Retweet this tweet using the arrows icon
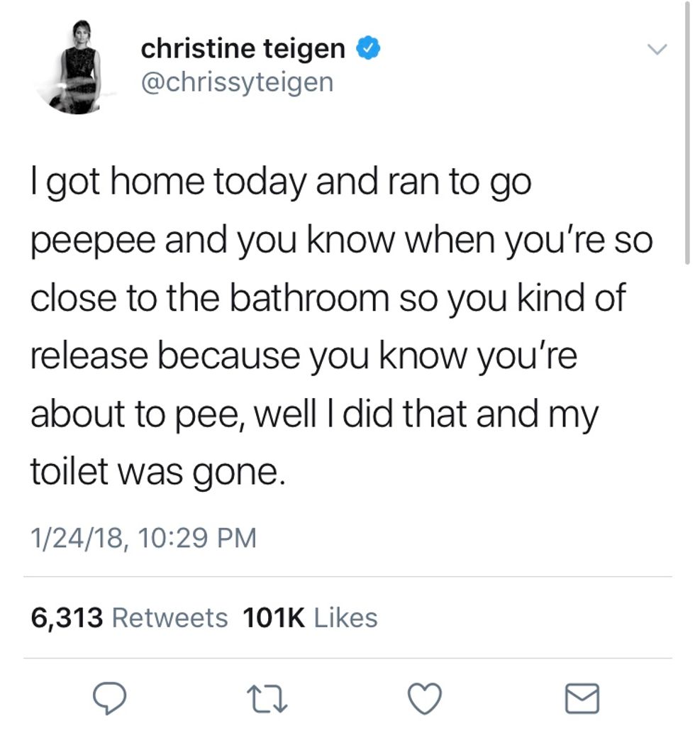The width and height of the screenshot is (695, 738). click(x=271, y=700)
